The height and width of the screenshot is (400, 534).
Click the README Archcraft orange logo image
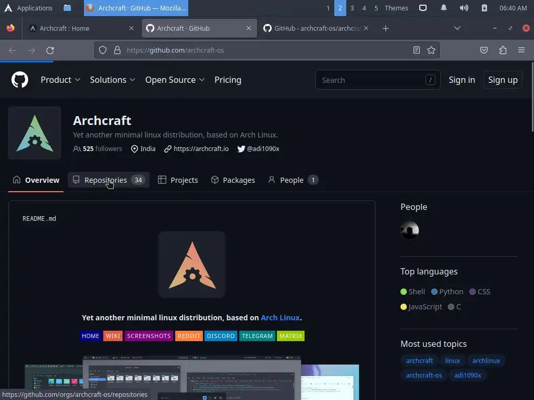coord(192,265)
